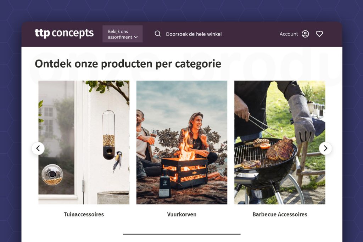Focus the Doorzoek de hele winkel field

tap(194, 34)
